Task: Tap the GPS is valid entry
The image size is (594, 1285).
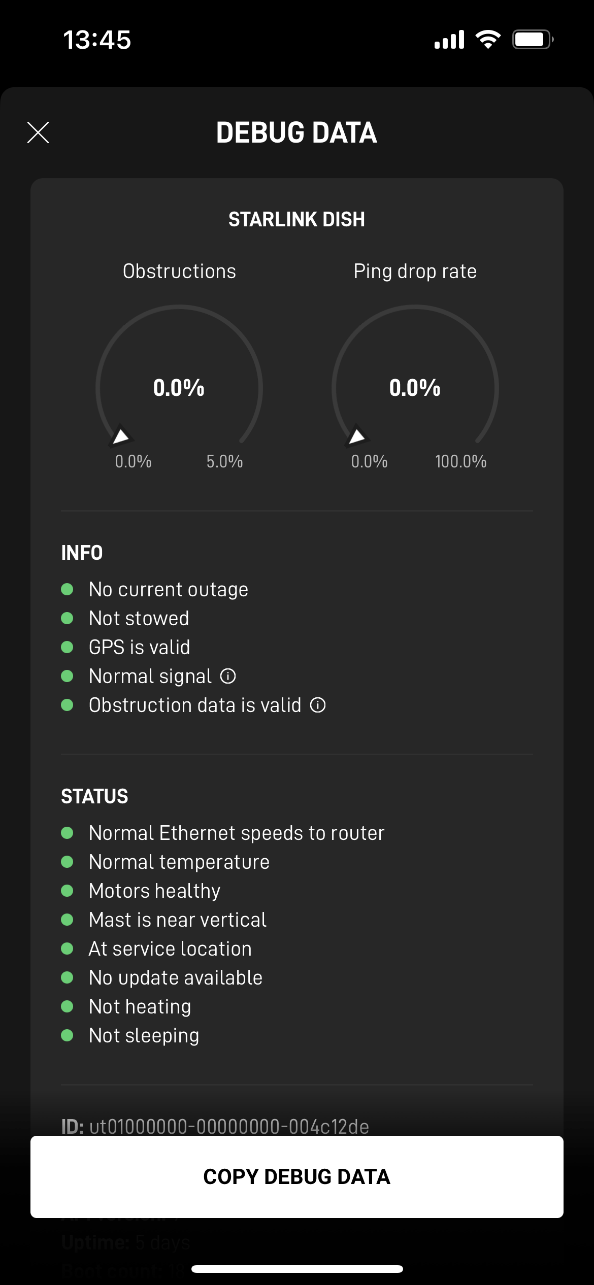Action: [x=139, y=647]
